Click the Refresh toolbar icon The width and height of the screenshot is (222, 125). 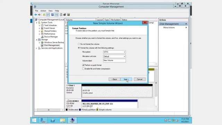[61, 15]
